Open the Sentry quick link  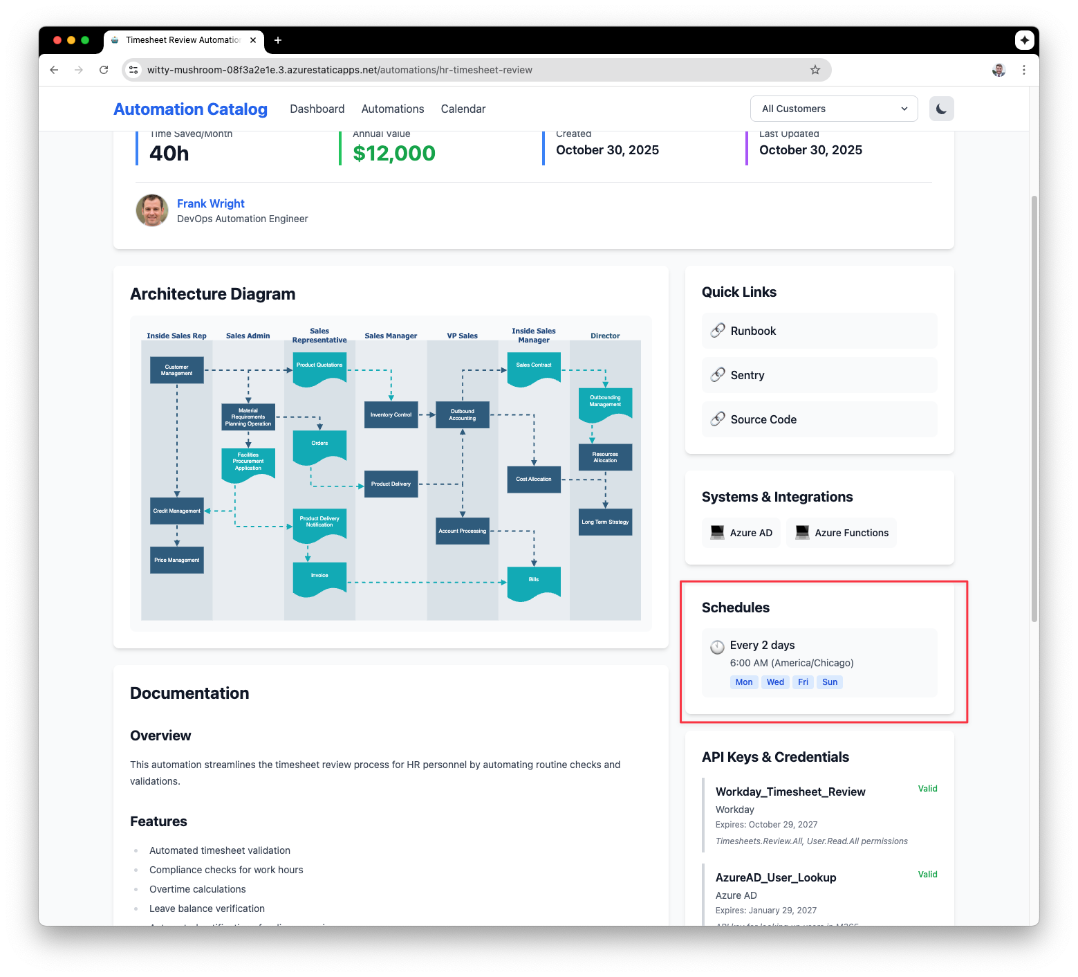[x=747, y=375]
